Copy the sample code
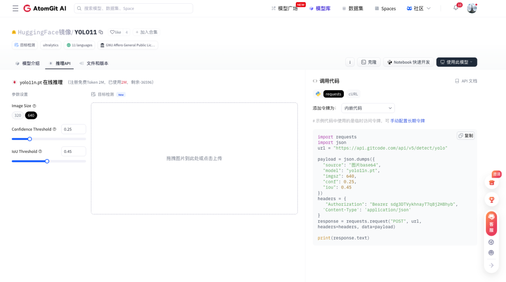Viewport: 506px width, 282px height. 466,136
